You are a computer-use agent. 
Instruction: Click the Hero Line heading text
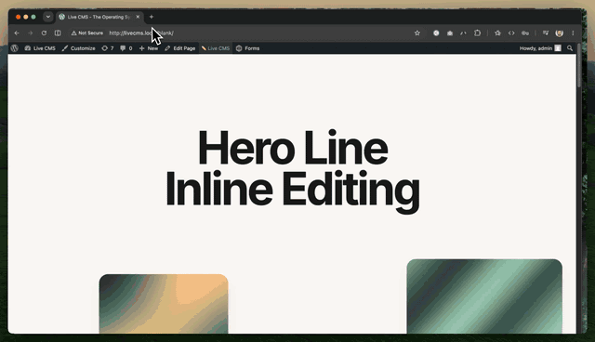[x=293, y=148]
